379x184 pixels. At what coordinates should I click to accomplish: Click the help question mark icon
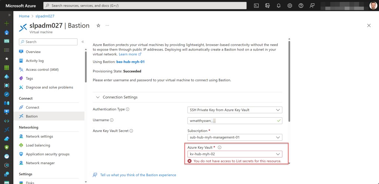click(x=301, y=6)
